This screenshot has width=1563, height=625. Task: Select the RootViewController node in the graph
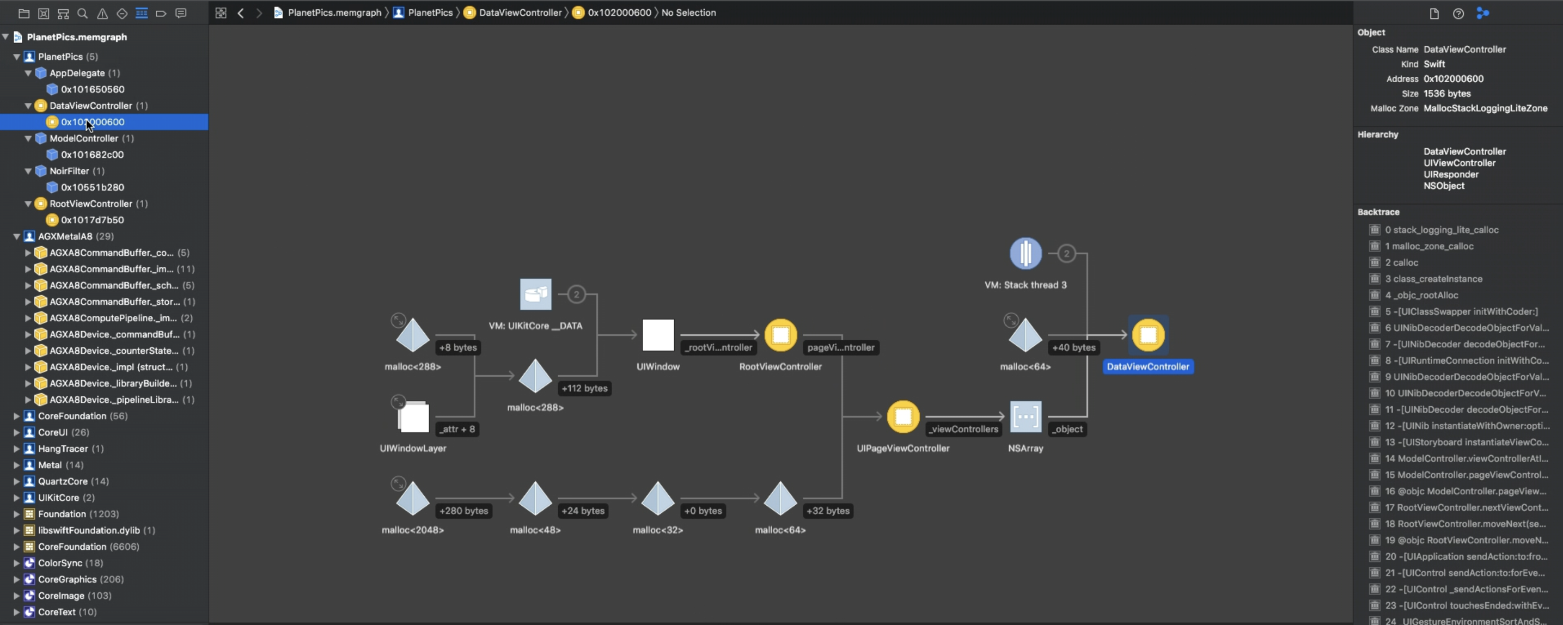point(780,335)
